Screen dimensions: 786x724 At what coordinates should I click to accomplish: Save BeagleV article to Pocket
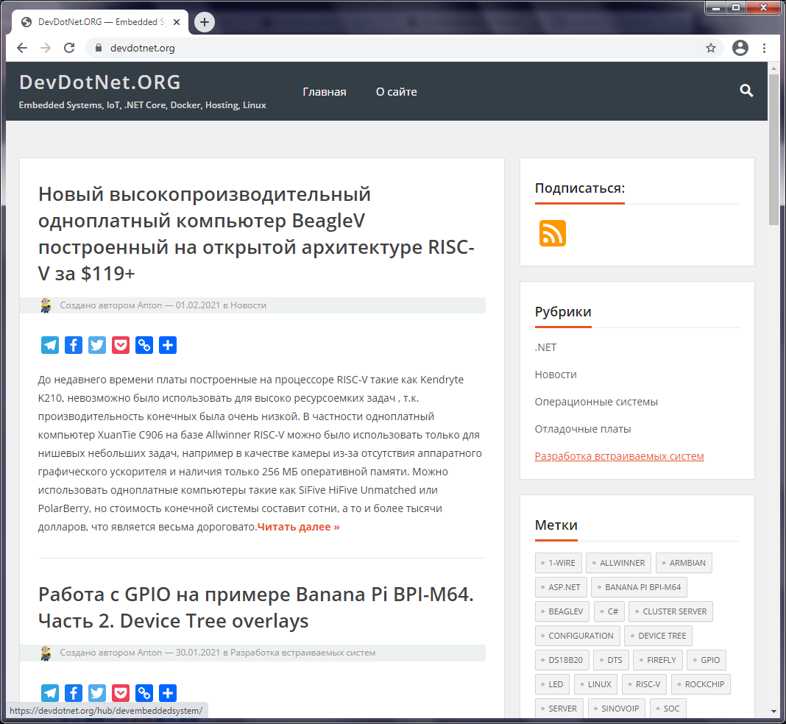tap(121, 345)
